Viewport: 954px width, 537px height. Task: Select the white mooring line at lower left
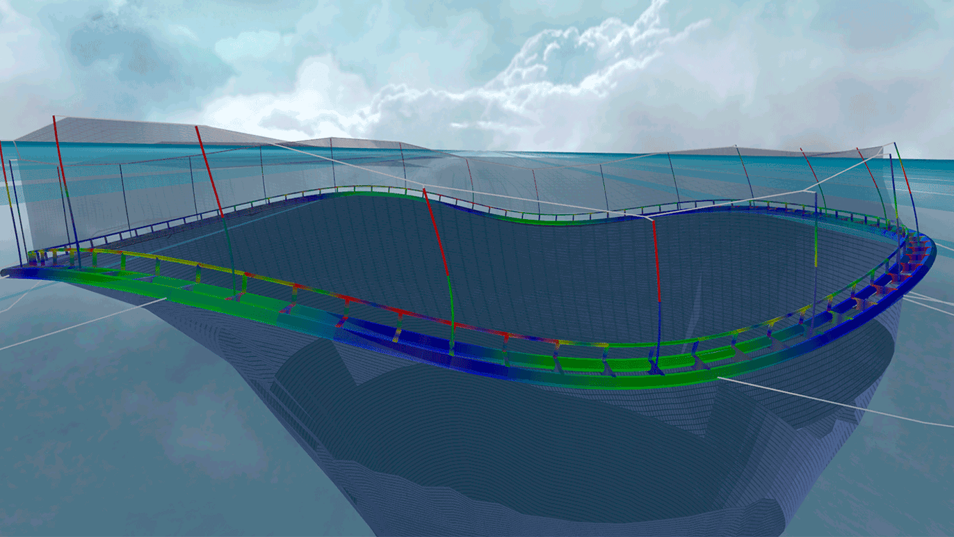[83, 324]
